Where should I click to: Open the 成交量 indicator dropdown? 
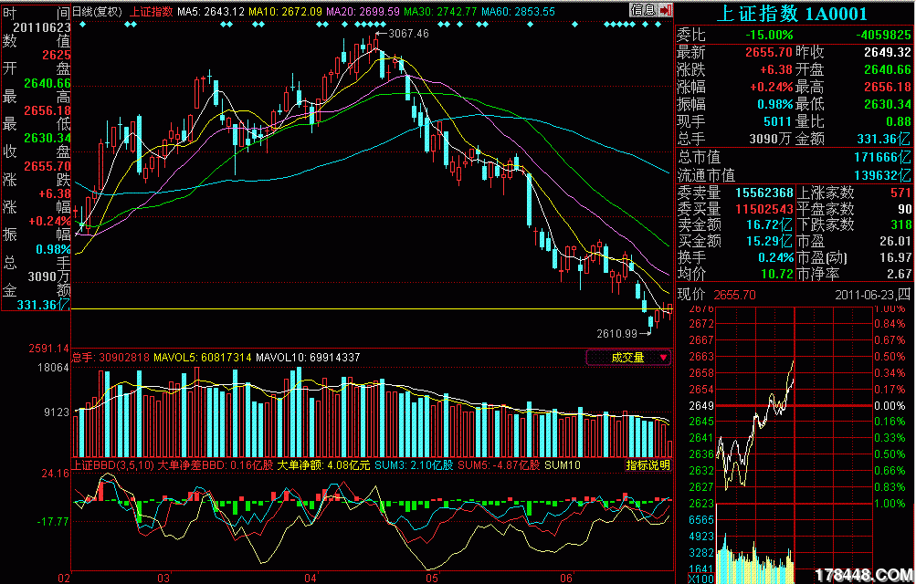[628, 358]
